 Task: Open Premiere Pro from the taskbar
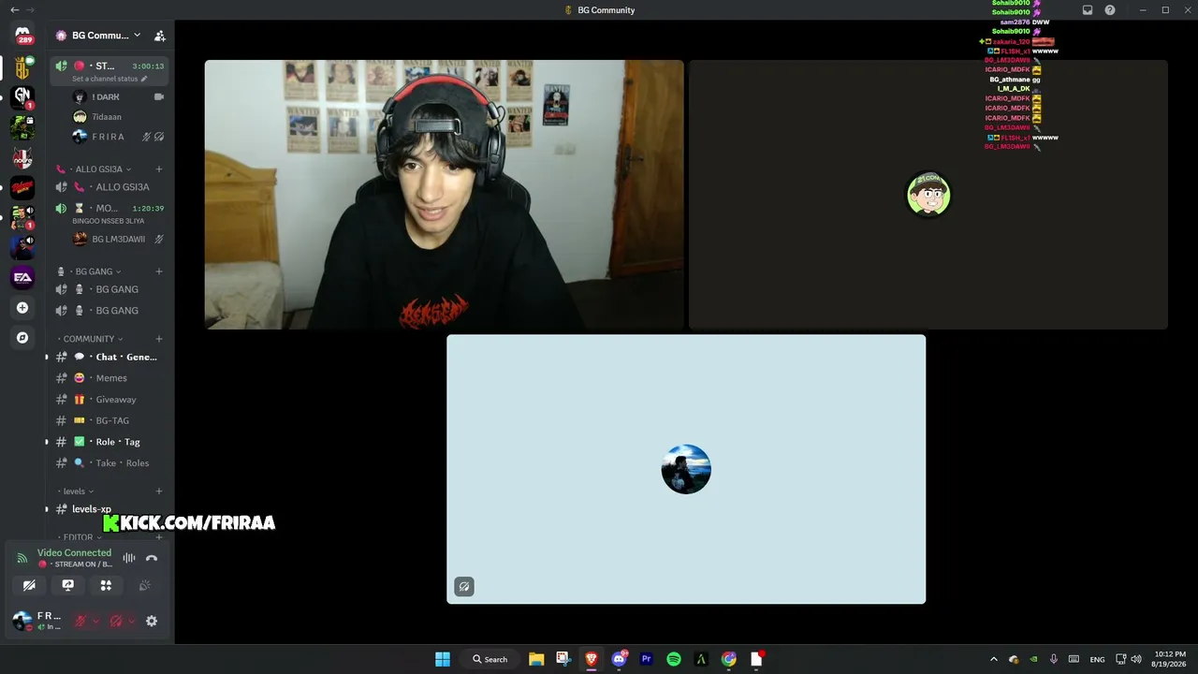(646, 659)
